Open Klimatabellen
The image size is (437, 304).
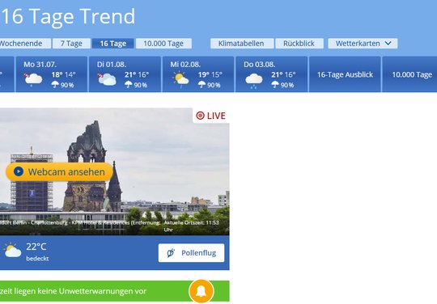click(241, 44)
